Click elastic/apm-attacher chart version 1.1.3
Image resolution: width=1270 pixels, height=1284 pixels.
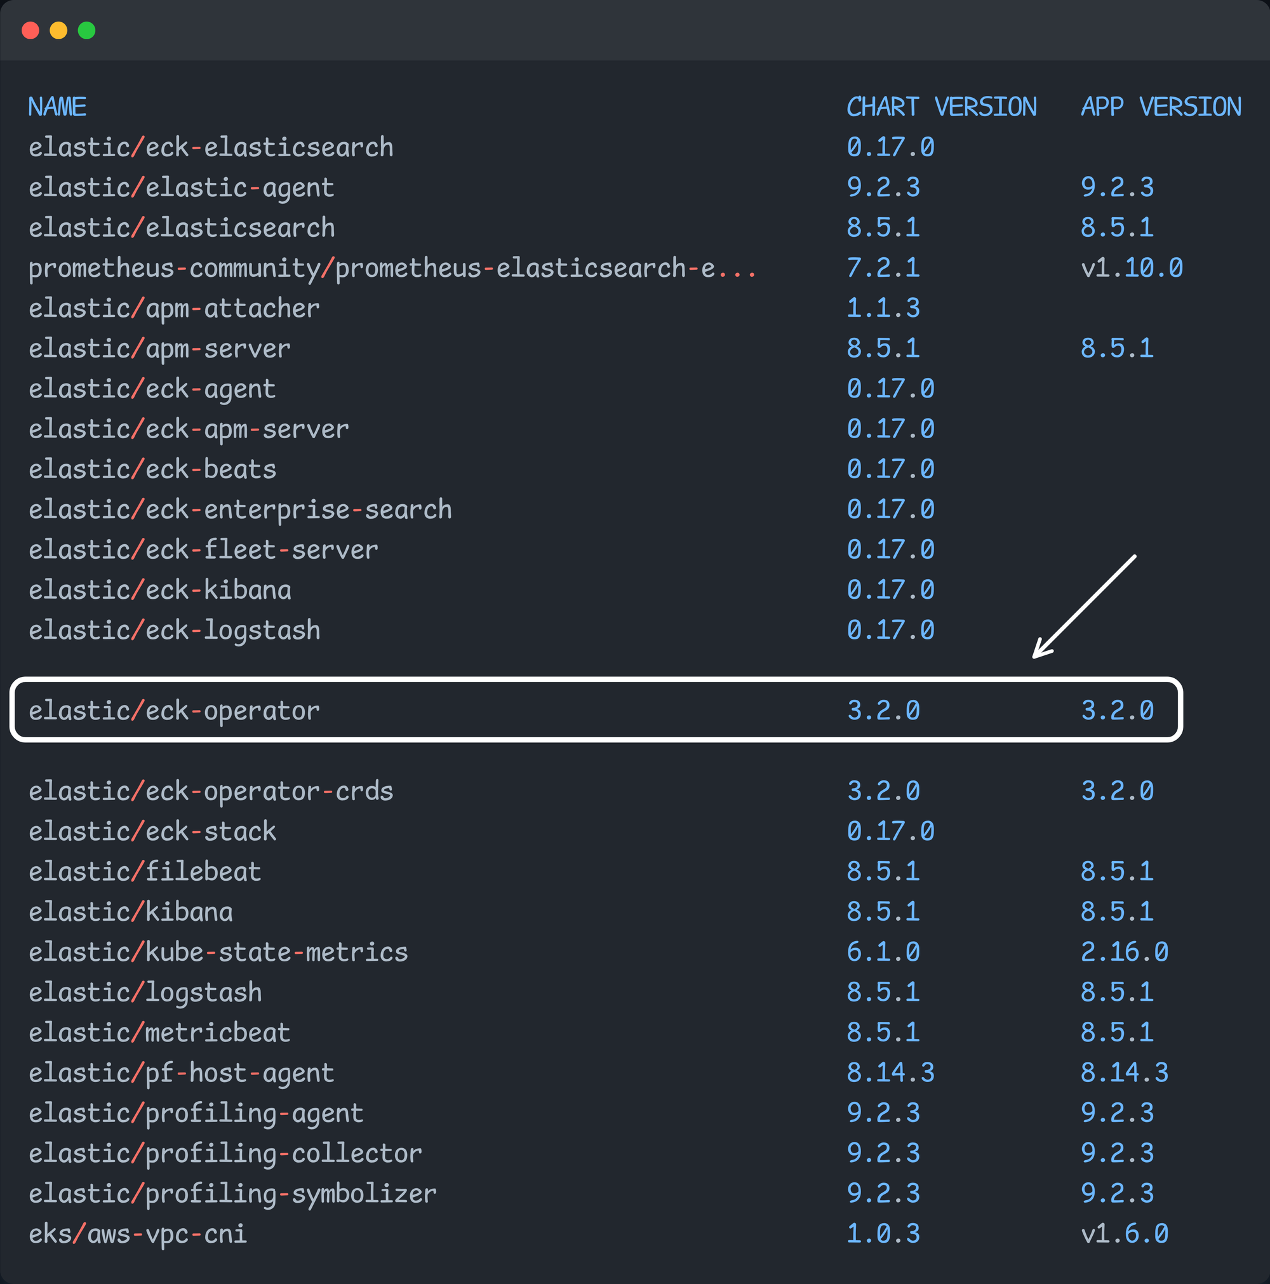pos(883,309)
